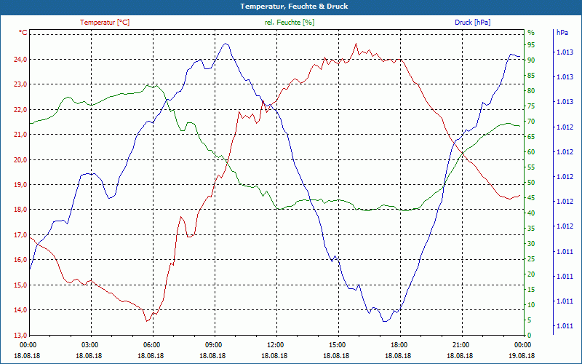Screen dimensions: 582x364
Task: Click the red "°C" axis unit label
Action: click(x=23, y=33)
